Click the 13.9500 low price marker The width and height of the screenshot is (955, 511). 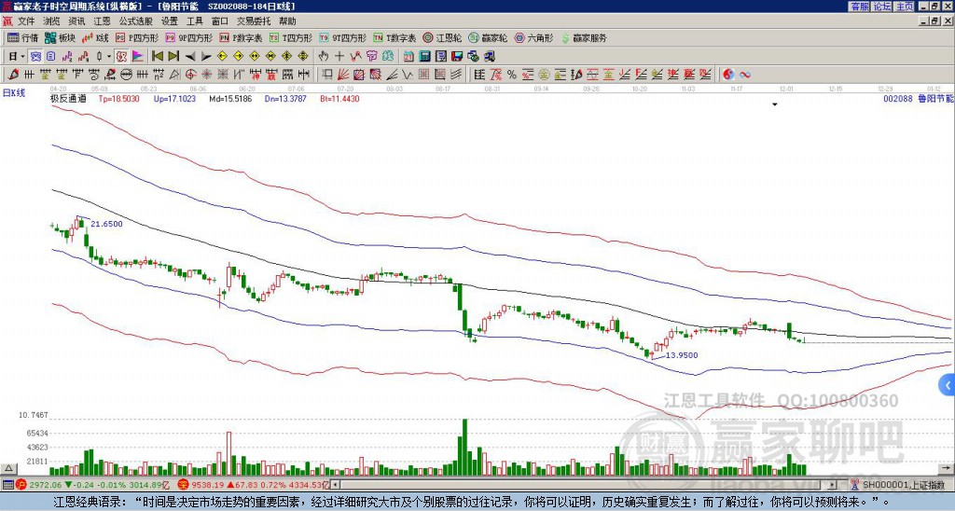coord(682,355)
